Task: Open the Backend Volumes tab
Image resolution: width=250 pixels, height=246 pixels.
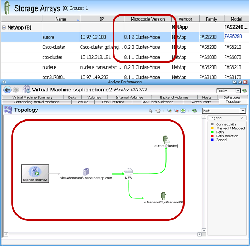Action: (x=174, y=97)
